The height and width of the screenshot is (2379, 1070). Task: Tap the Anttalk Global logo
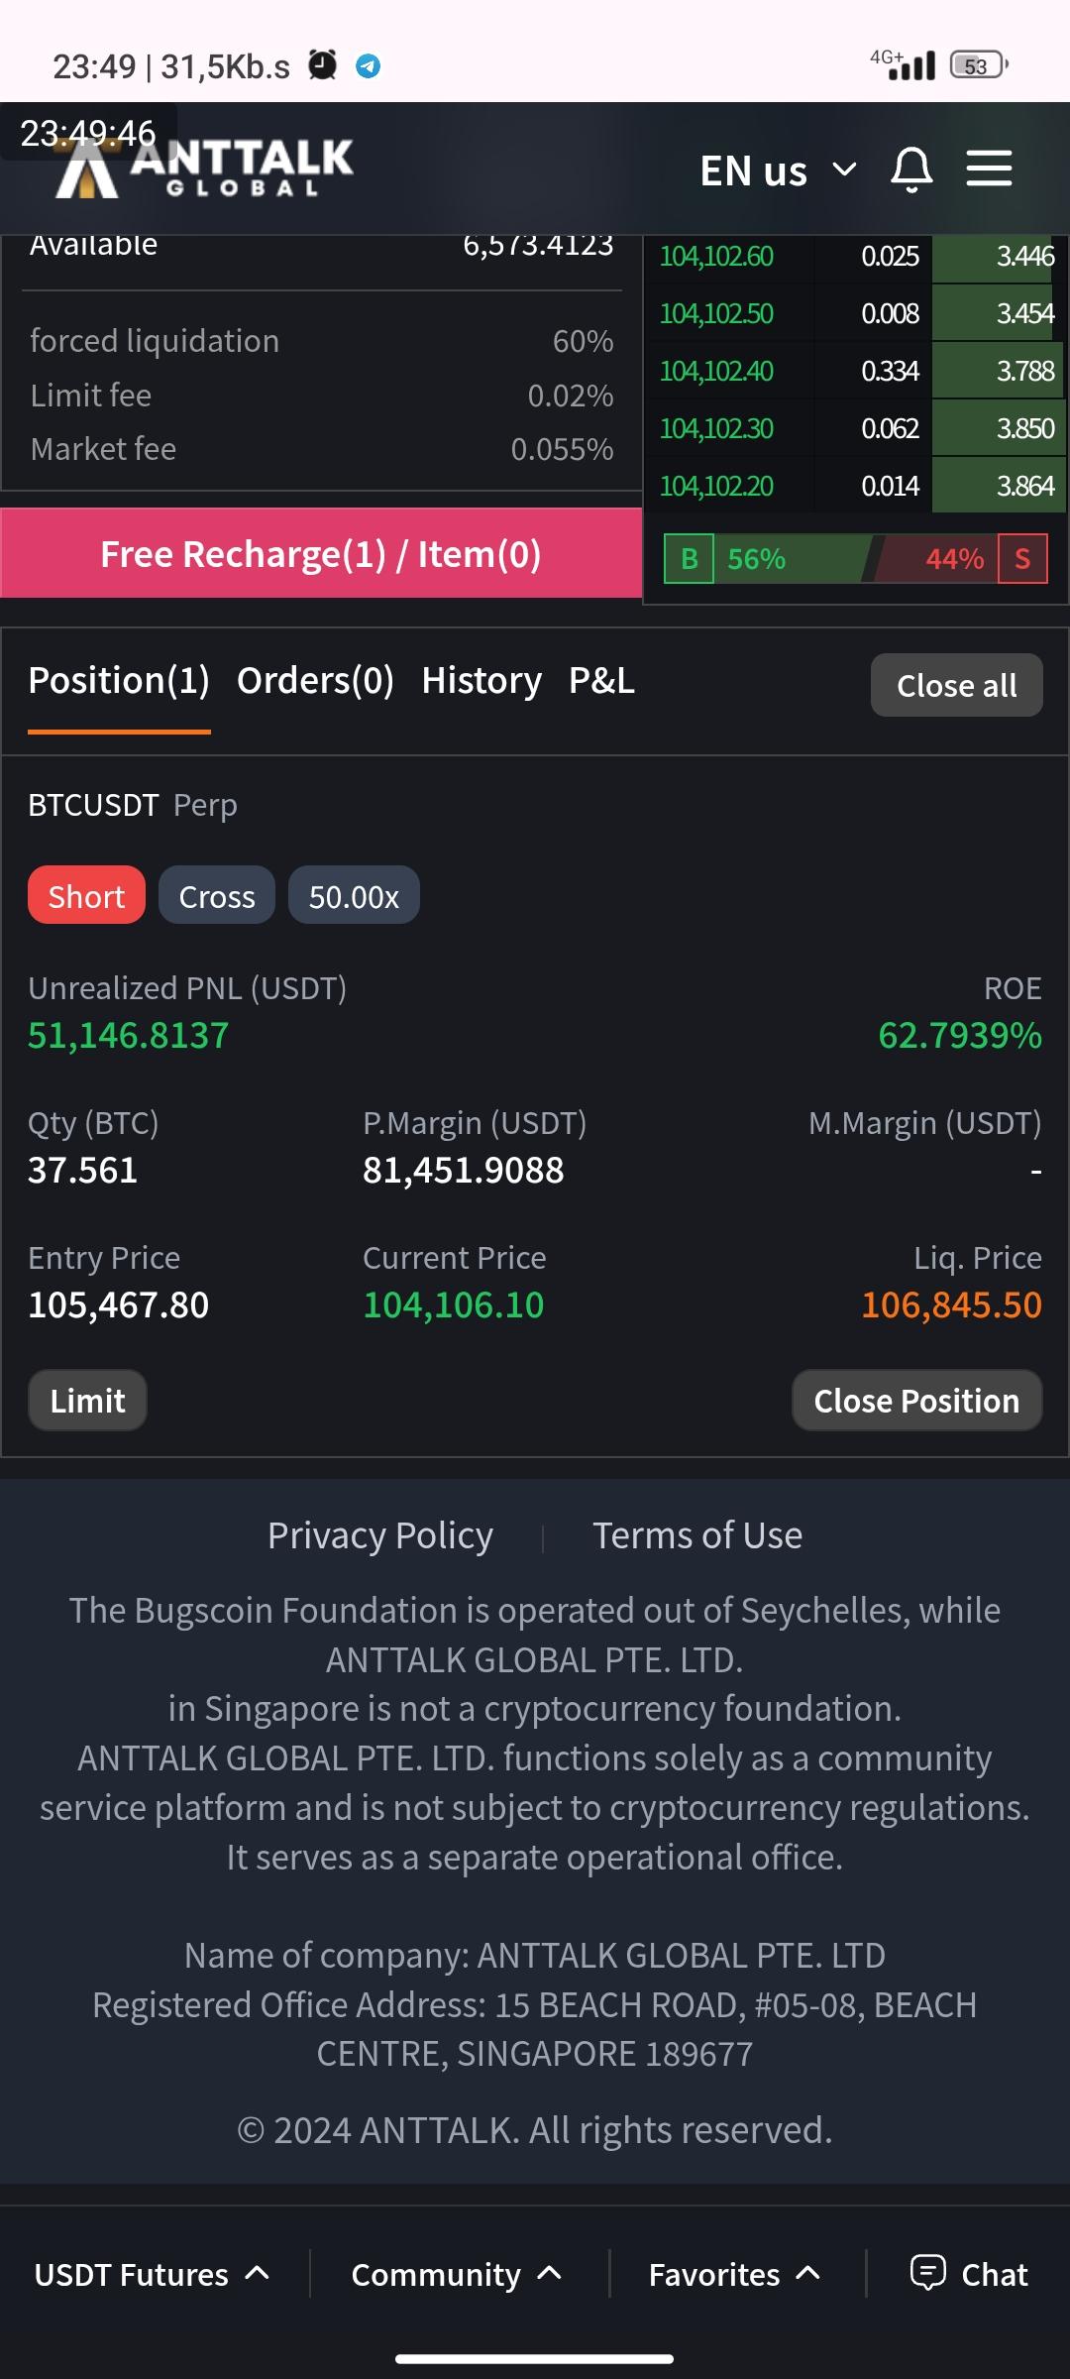(204, 169)
